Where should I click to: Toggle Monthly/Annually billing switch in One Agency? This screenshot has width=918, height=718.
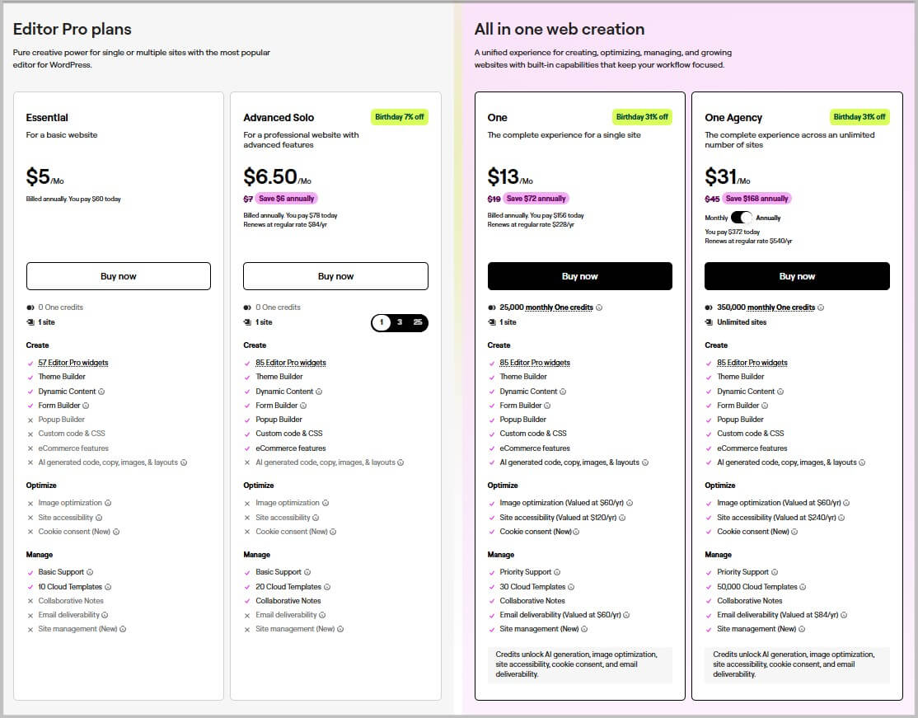(741, 218)
